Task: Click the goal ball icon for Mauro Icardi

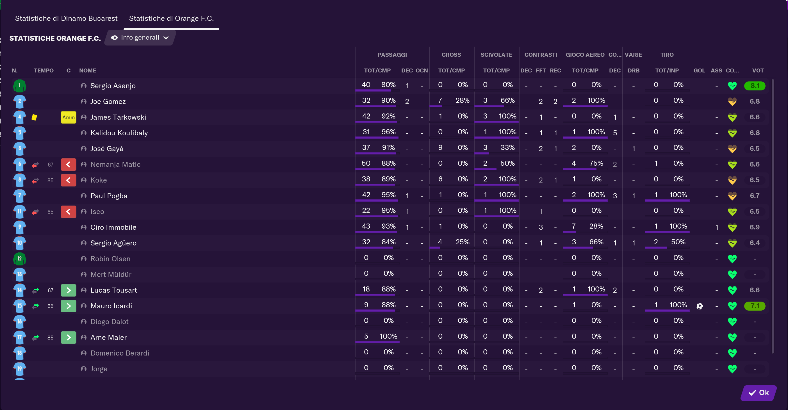Action: click(x=699, y=306)
